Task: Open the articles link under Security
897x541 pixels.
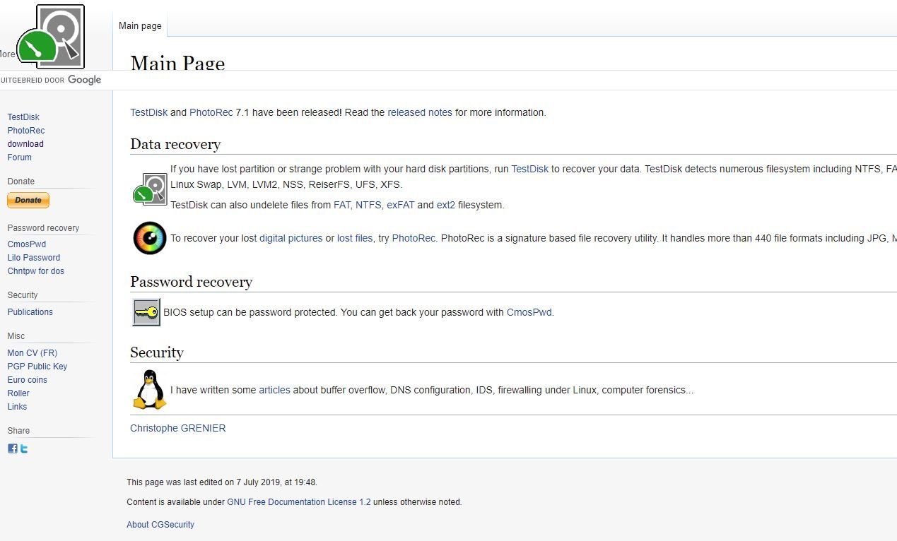Action: pyautogui.click(x=274, y=390)
